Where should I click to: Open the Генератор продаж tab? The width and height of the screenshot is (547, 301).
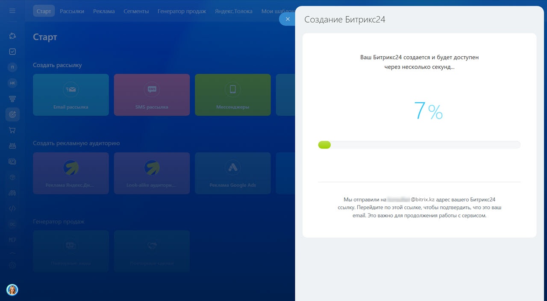(182, 11)
